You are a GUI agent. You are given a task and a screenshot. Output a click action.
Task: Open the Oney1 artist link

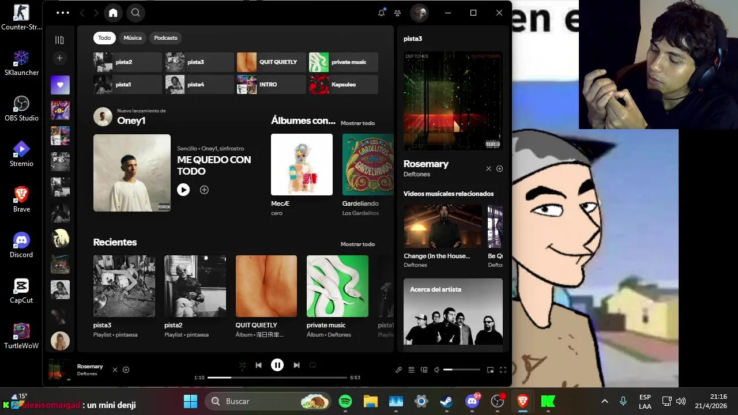[131, 120]
